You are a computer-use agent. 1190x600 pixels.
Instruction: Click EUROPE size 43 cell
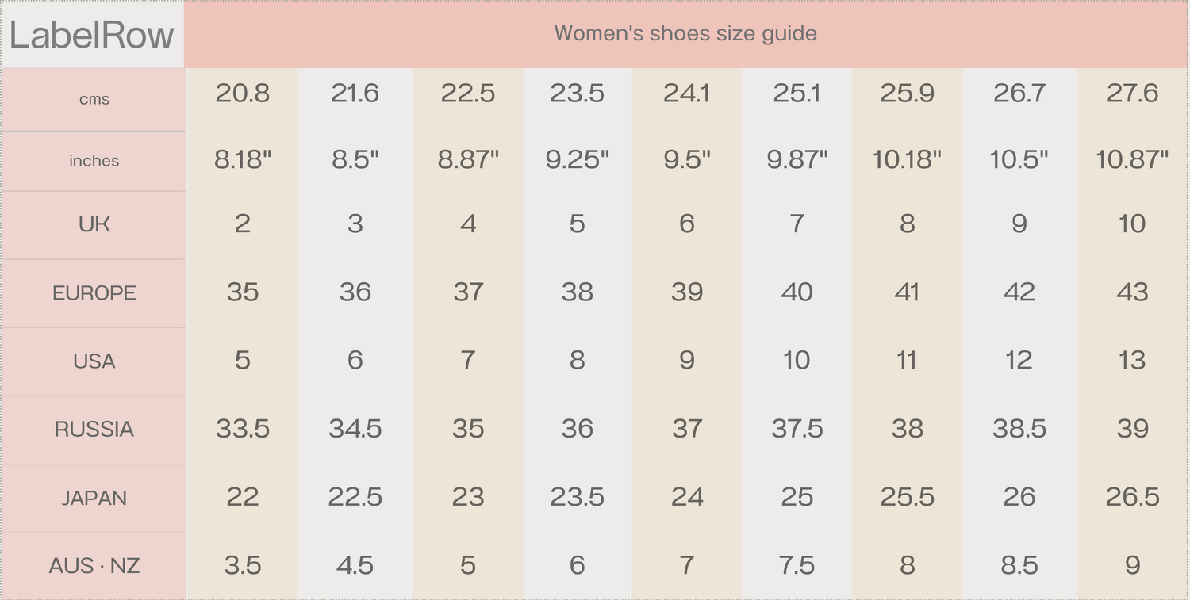click(x=1132, y=292)
